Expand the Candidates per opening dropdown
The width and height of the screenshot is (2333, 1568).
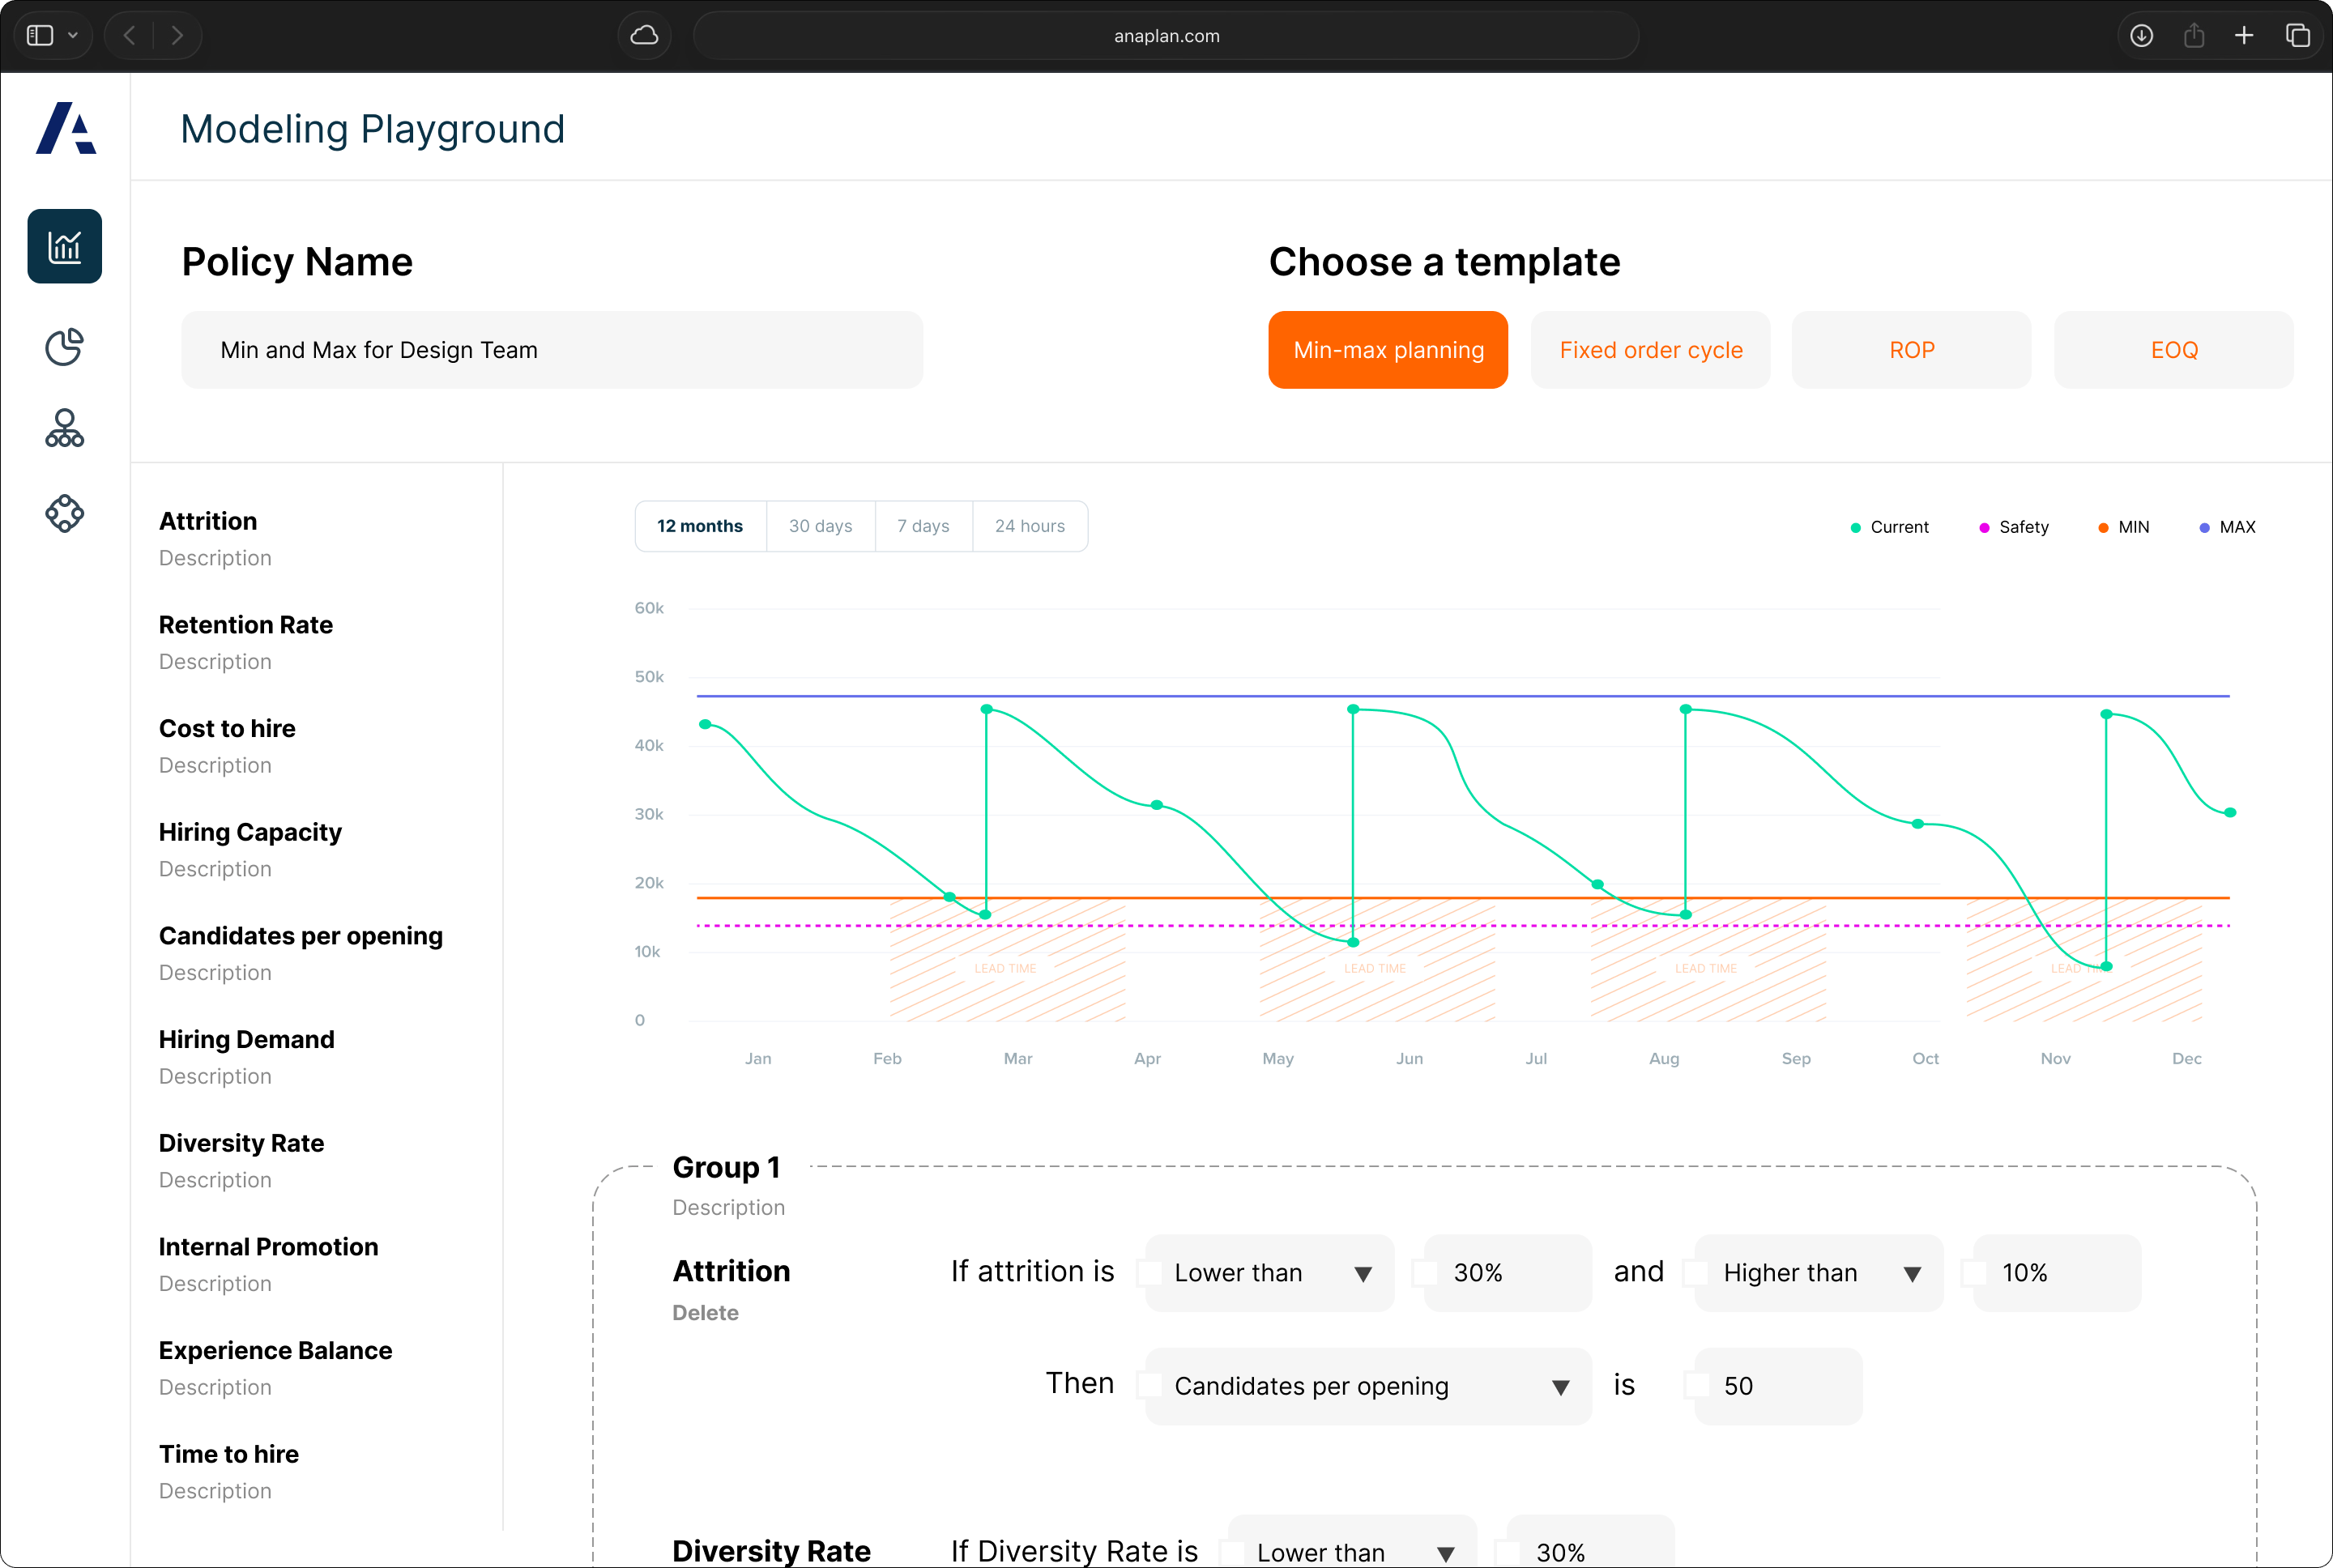pos(1367,1386)
